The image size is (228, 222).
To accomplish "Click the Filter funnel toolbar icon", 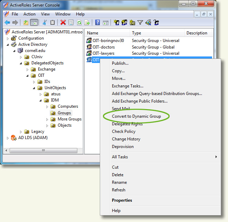I will tap(140, 22).
